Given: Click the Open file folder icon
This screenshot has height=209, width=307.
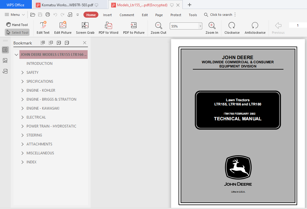Looking at the screenshot, I should [x=33, y=15].
